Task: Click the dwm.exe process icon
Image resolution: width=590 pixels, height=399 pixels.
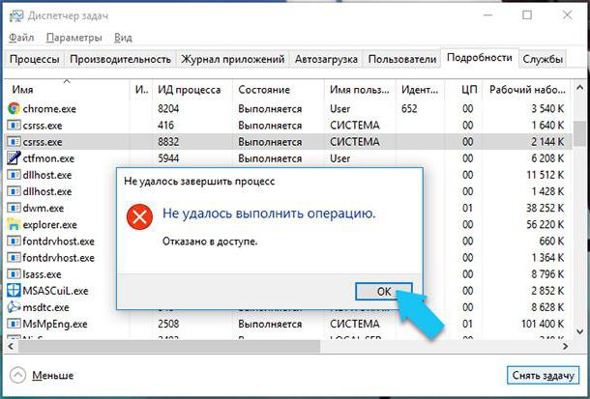Action: [x=14, y=208]
